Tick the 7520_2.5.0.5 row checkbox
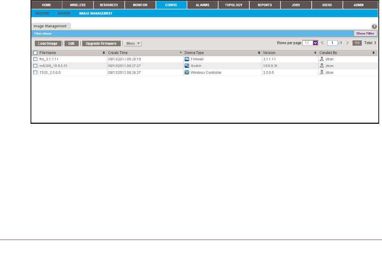This screenshot has width=382, height=268. tap(35, 72)
